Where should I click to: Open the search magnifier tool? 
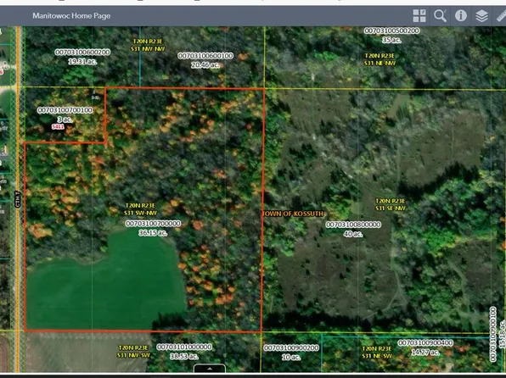(440, 16)
